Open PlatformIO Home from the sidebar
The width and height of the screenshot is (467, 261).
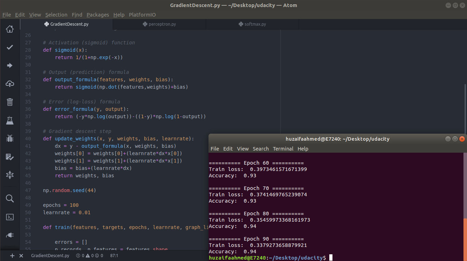point(10,29)
